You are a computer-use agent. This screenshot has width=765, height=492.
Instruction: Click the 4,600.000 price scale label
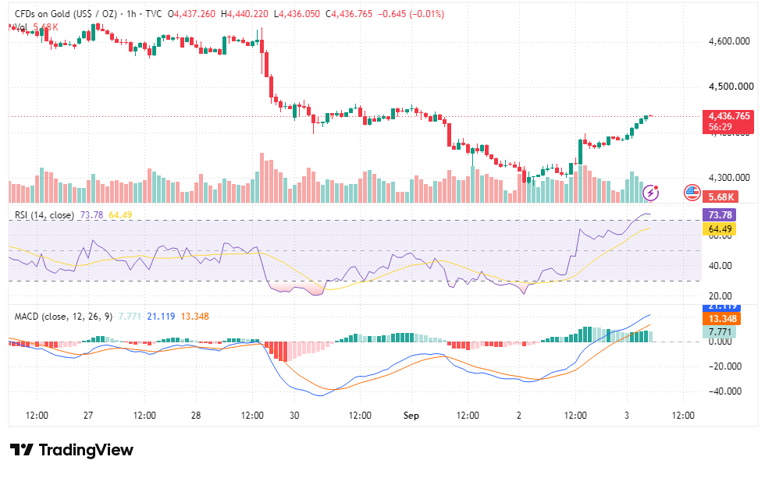click(729, 41)
